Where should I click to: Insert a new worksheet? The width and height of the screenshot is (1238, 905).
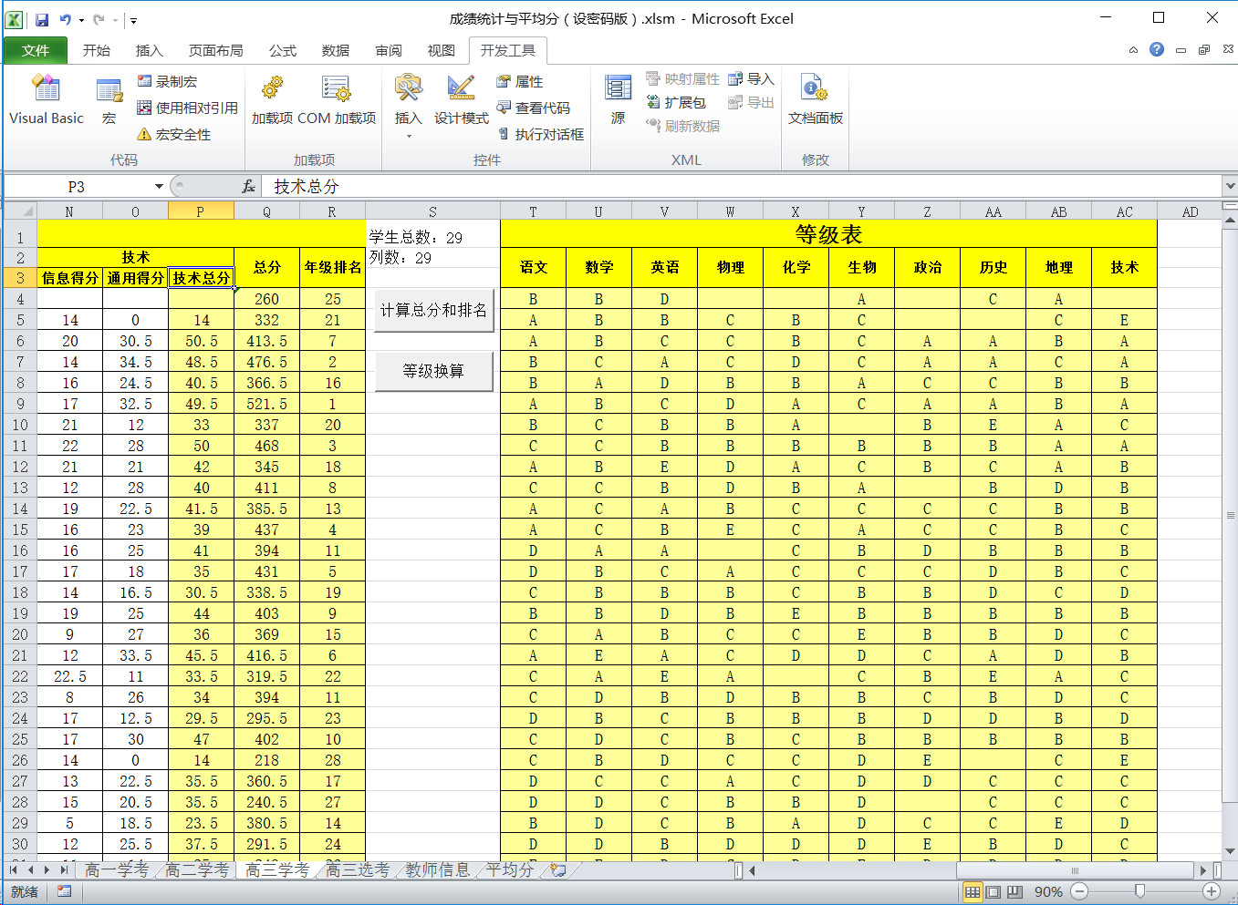[558, 870]
